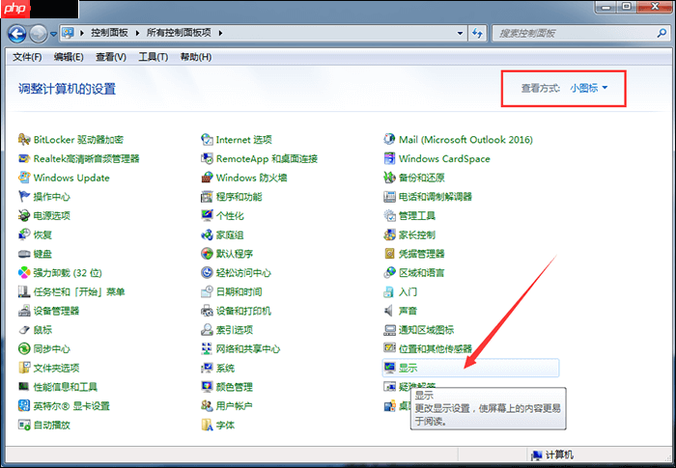Open the 入门 link
The height and width of the screenshot is (468, 676).
408,291
